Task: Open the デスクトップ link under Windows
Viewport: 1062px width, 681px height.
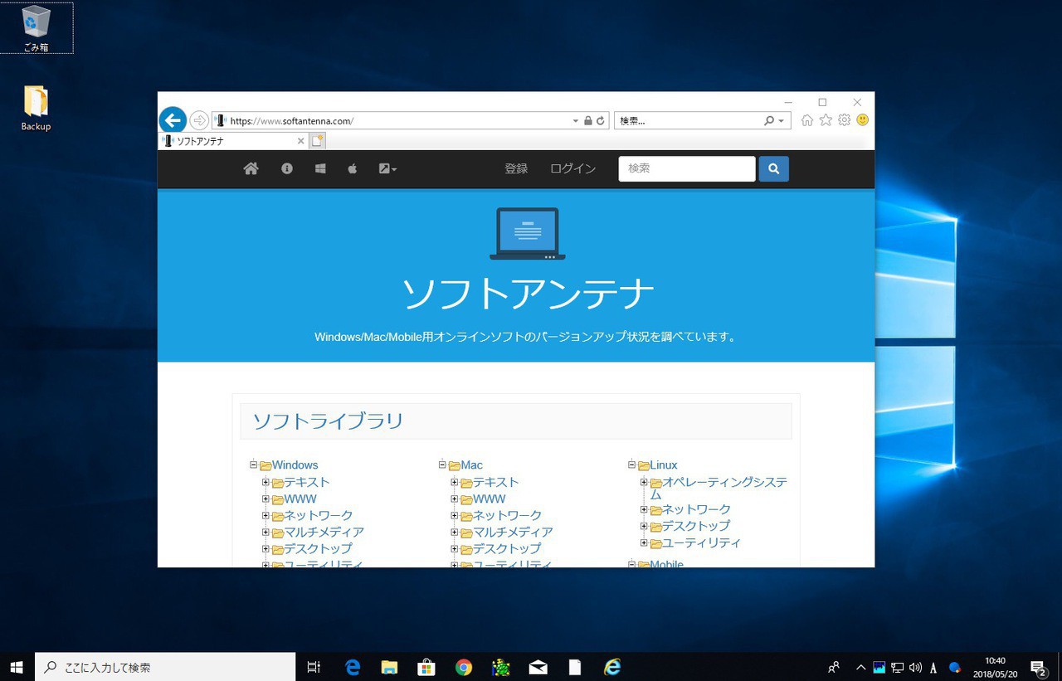Action: (x=319, y=549)
